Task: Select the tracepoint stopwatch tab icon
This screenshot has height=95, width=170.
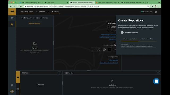Action: coord(18,77)
